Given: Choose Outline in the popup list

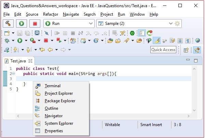Looking at the screenshot, I should [51, 108].
